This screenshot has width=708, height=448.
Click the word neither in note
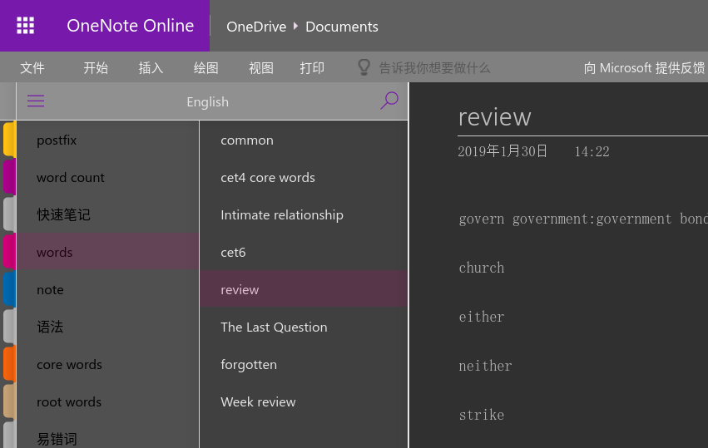point(485,366)
